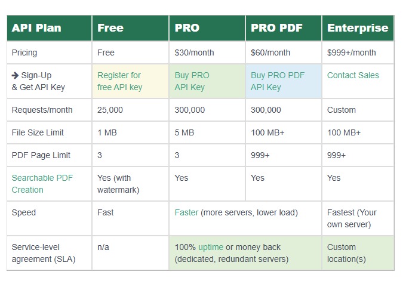Click the $999+/month pricing cell

tap(352, 53)
